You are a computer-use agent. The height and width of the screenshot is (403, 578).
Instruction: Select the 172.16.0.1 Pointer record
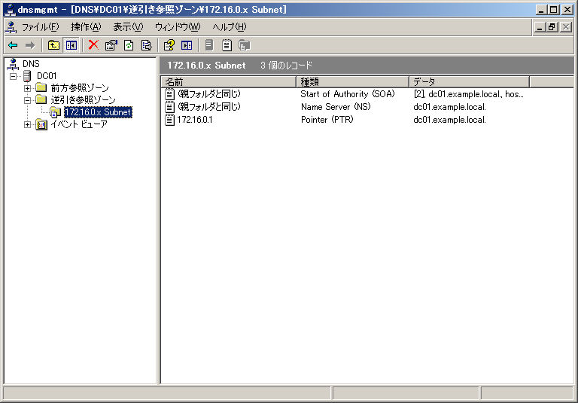(x=194, y=120)
